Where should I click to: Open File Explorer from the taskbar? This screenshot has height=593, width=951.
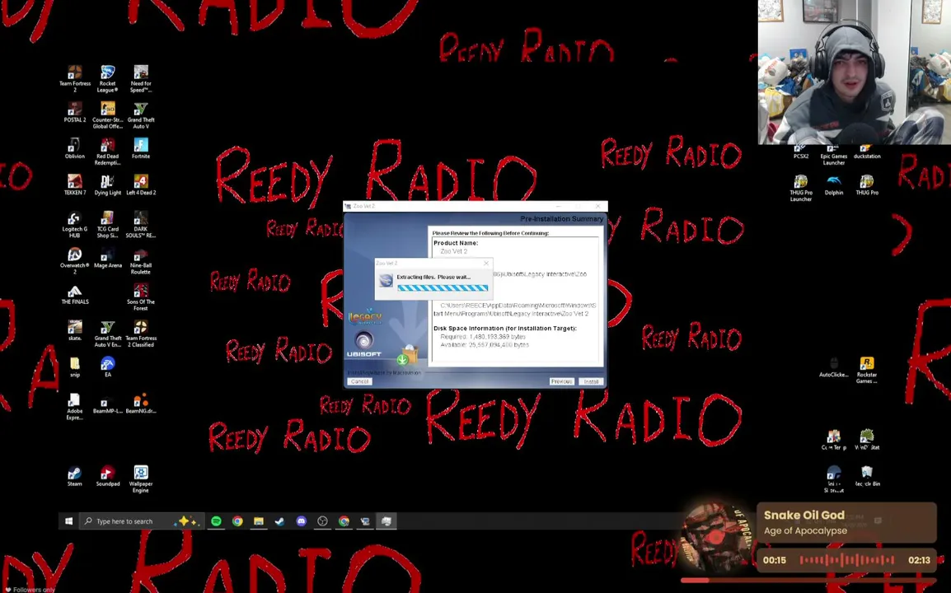[259, 521]
